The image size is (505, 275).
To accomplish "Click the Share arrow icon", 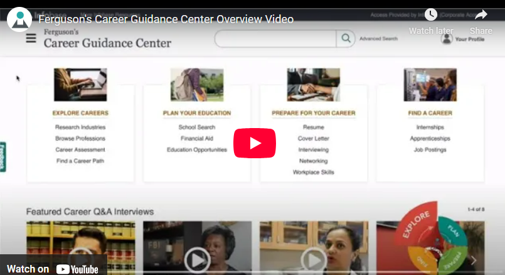I will tap(481, 15).
